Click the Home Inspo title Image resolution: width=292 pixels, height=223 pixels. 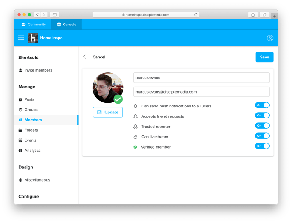[51, 38]
